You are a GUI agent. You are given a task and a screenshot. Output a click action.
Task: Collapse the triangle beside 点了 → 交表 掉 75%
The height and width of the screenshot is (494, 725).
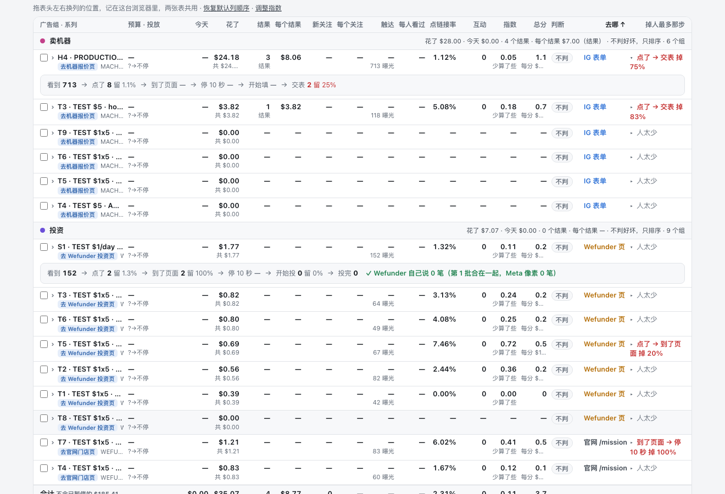[632, 58]
